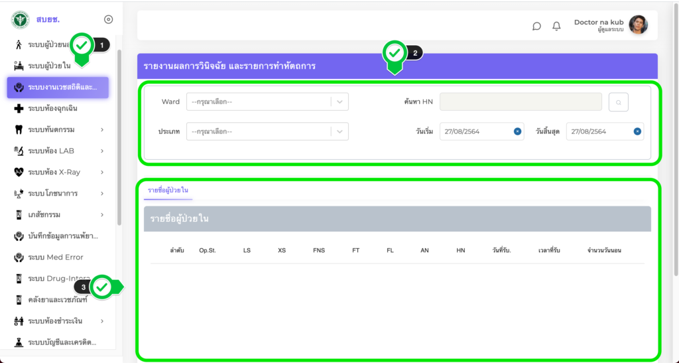Viewport: 679px width, 363px height.
Task: Open ระบบ Med Error menu item
Action: point(56,257)
